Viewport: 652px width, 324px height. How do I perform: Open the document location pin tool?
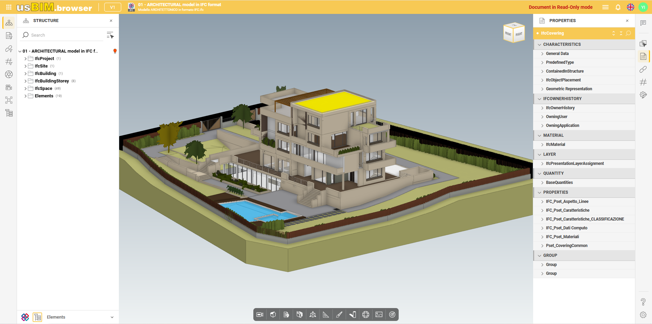[x=286, y=315]
